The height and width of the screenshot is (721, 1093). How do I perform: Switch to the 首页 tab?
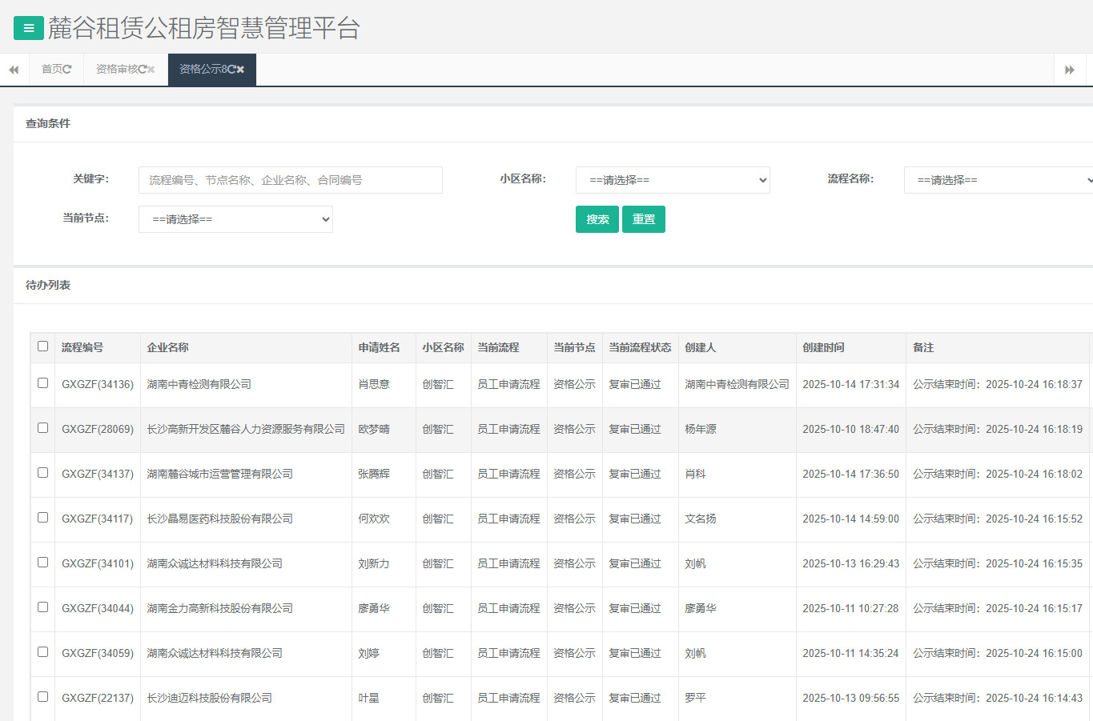tap(51, 70)
